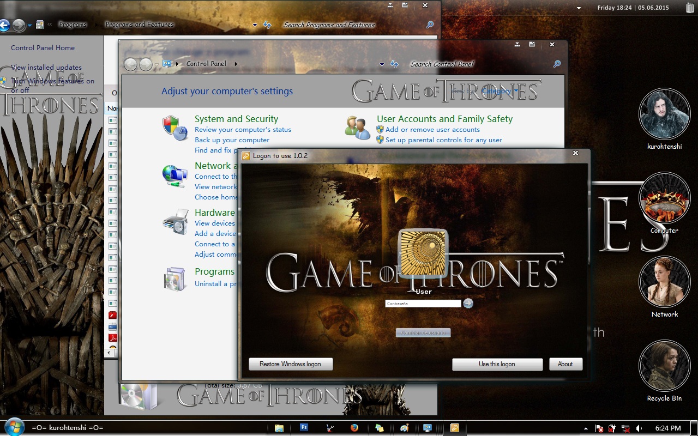Open Review your computer's status link
Viewport: 698px width, 436px height.
tap(243, 130)
